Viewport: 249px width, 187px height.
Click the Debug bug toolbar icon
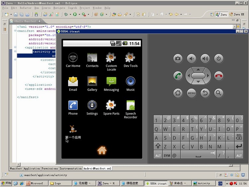click(x=66, y=14)
